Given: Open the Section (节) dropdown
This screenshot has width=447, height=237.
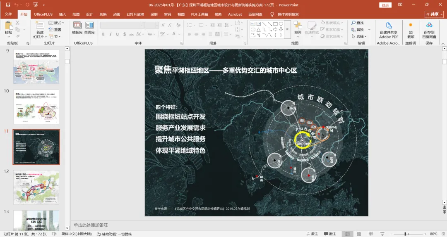Looking at the screenshot, I should coord(55,36).
